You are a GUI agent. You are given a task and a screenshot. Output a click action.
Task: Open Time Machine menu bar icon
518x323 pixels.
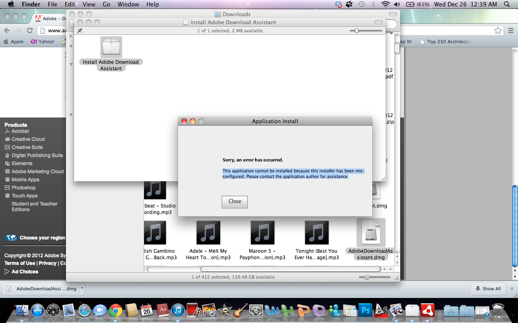(x=361, y=4)
